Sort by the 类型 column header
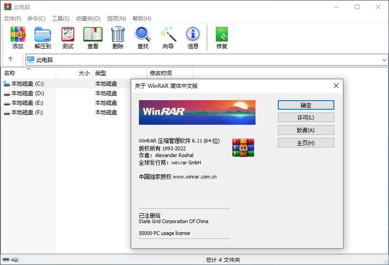The width and height of the screenshot is (389, 265). [x=119, y=73]
